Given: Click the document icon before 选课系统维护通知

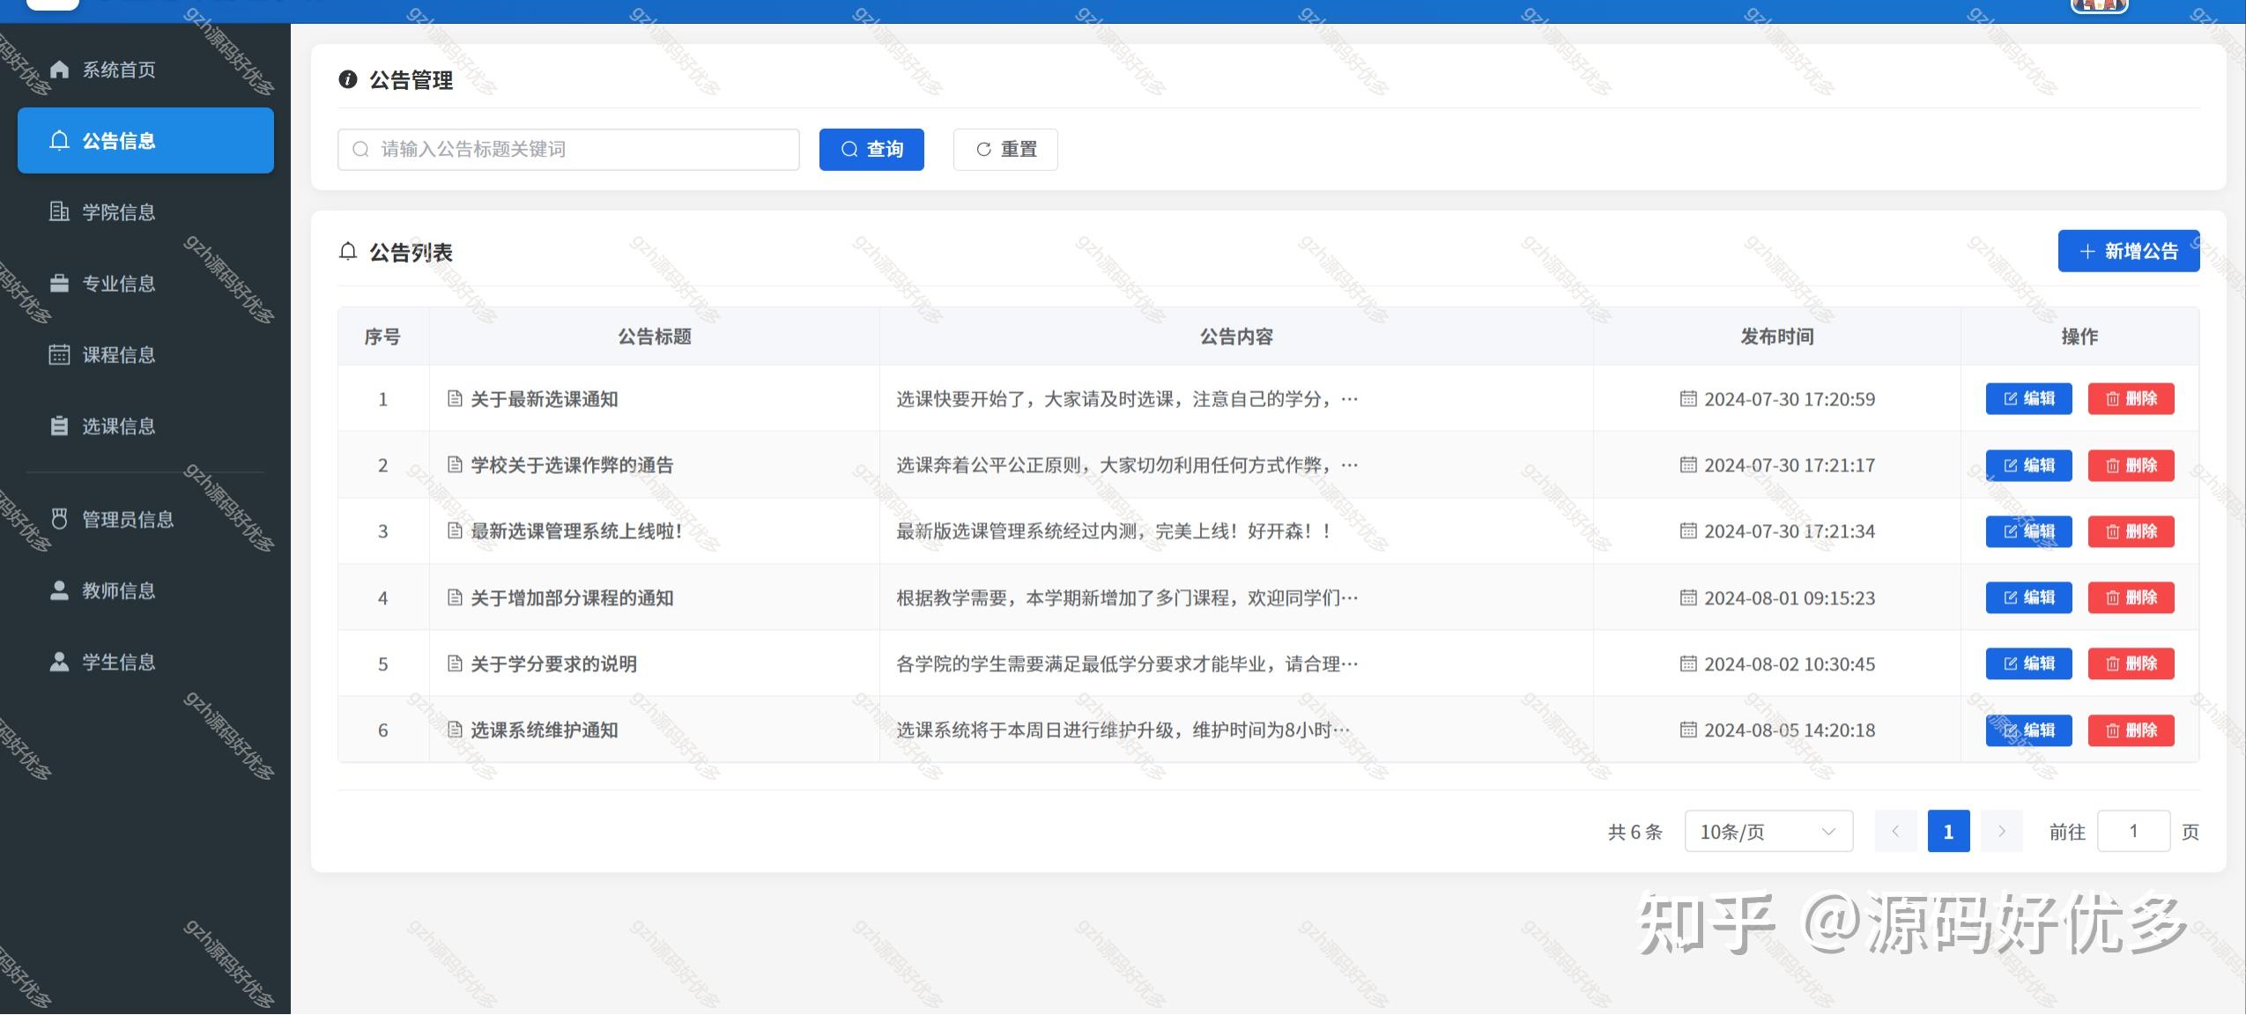Looking at the screenshot, I should coord(455,730).
